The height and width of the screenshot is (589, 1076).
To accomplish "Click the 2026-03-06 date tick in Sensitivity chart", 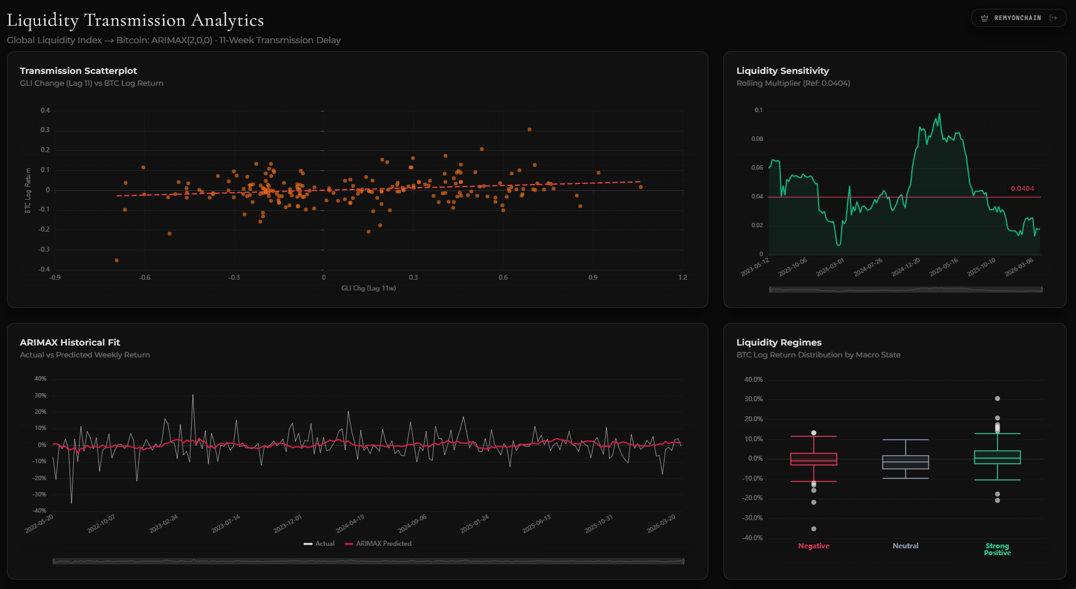I will click(x=1019, y=267).
